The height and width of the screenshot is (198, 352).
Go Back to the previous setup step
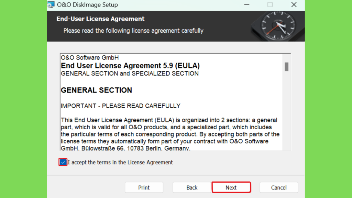tap(192, 187)
